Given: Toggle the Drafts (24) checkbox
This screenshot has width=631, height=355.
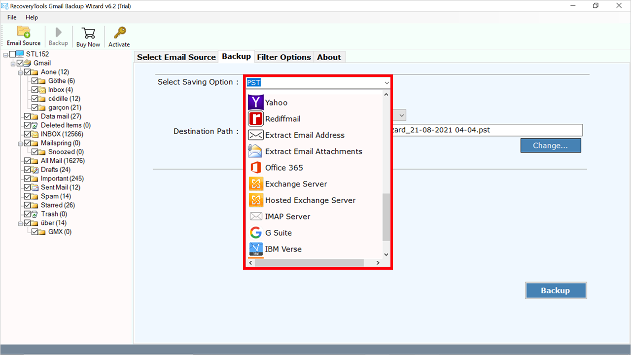Looking at the screenshot, I should click(x=28, y=170).
